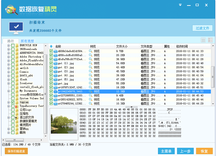Select the 路径 tab
This screenshot has height=156, width=217.
click(x=11, y=41)
